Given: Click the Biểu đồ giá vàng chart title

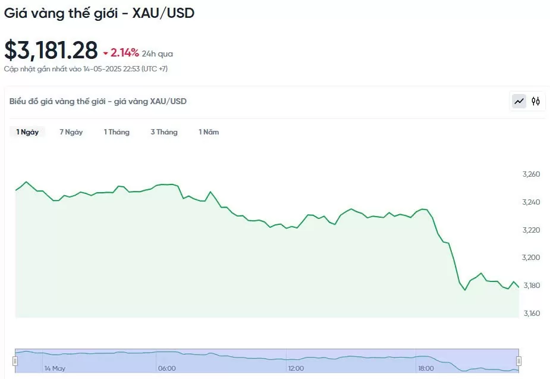Looking at the screenshot, I should 98,101.
